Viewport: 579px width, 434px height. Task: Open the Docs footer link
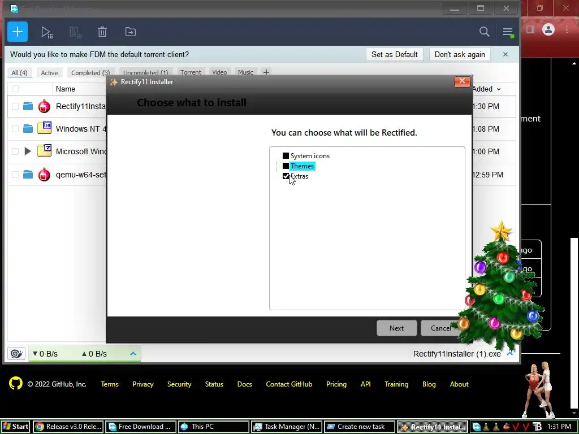point(244,384)
